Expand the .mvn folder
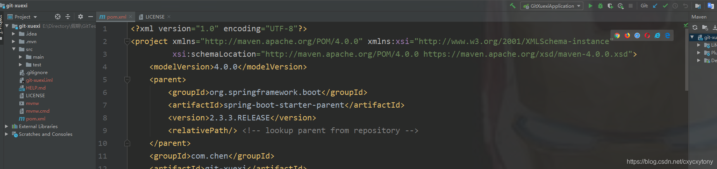The image size is (717, 169). click(x=14, y=41)
